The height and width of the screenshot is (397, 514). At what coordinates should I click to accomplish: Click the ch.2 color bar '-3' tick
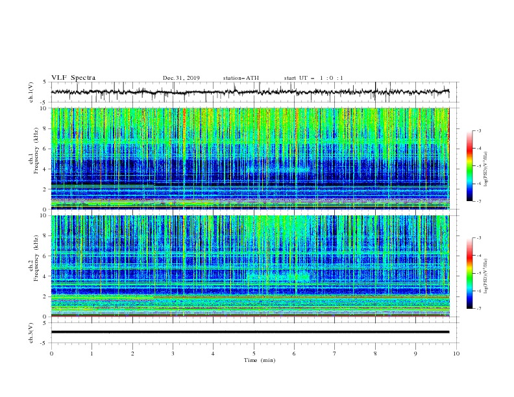tap(479, 238)
